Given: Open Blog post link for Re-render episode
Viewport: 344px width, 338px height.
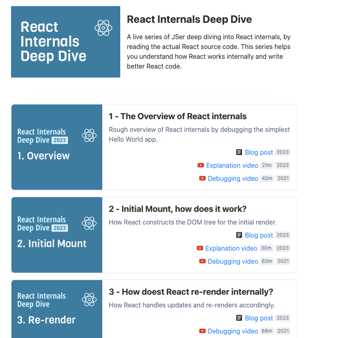Looking at the screenshot, I should tap(259, 318).
